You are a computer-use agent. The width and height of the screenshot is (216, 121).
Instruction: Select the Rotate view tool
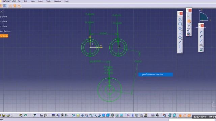pos(86,115)
